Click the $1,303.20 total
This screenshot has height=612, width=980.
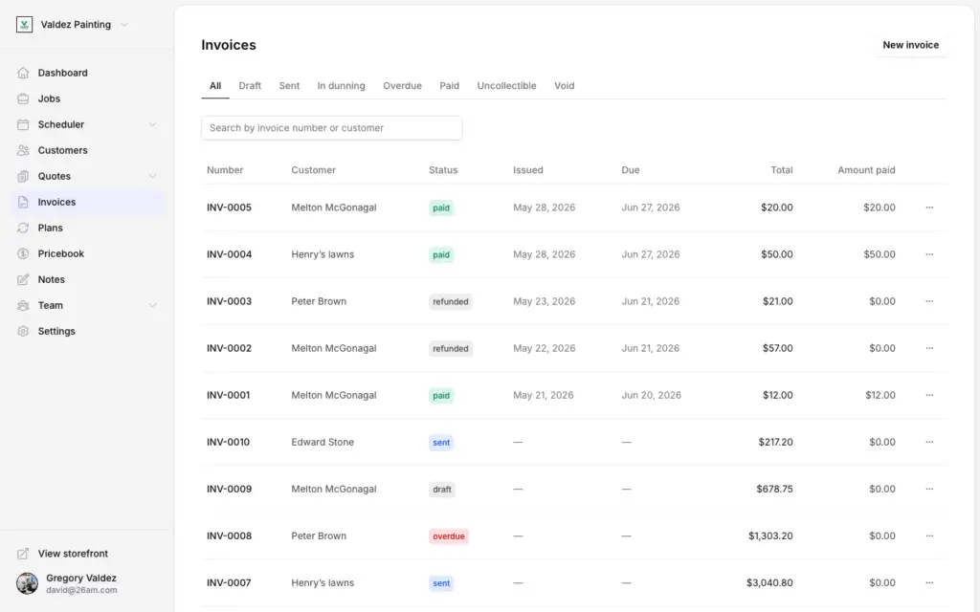coord(770,535)
